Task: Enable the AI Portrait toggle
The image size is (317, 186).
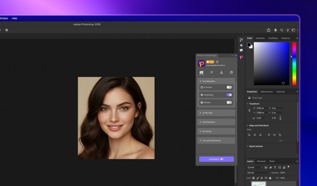Action: pos(229,87)
